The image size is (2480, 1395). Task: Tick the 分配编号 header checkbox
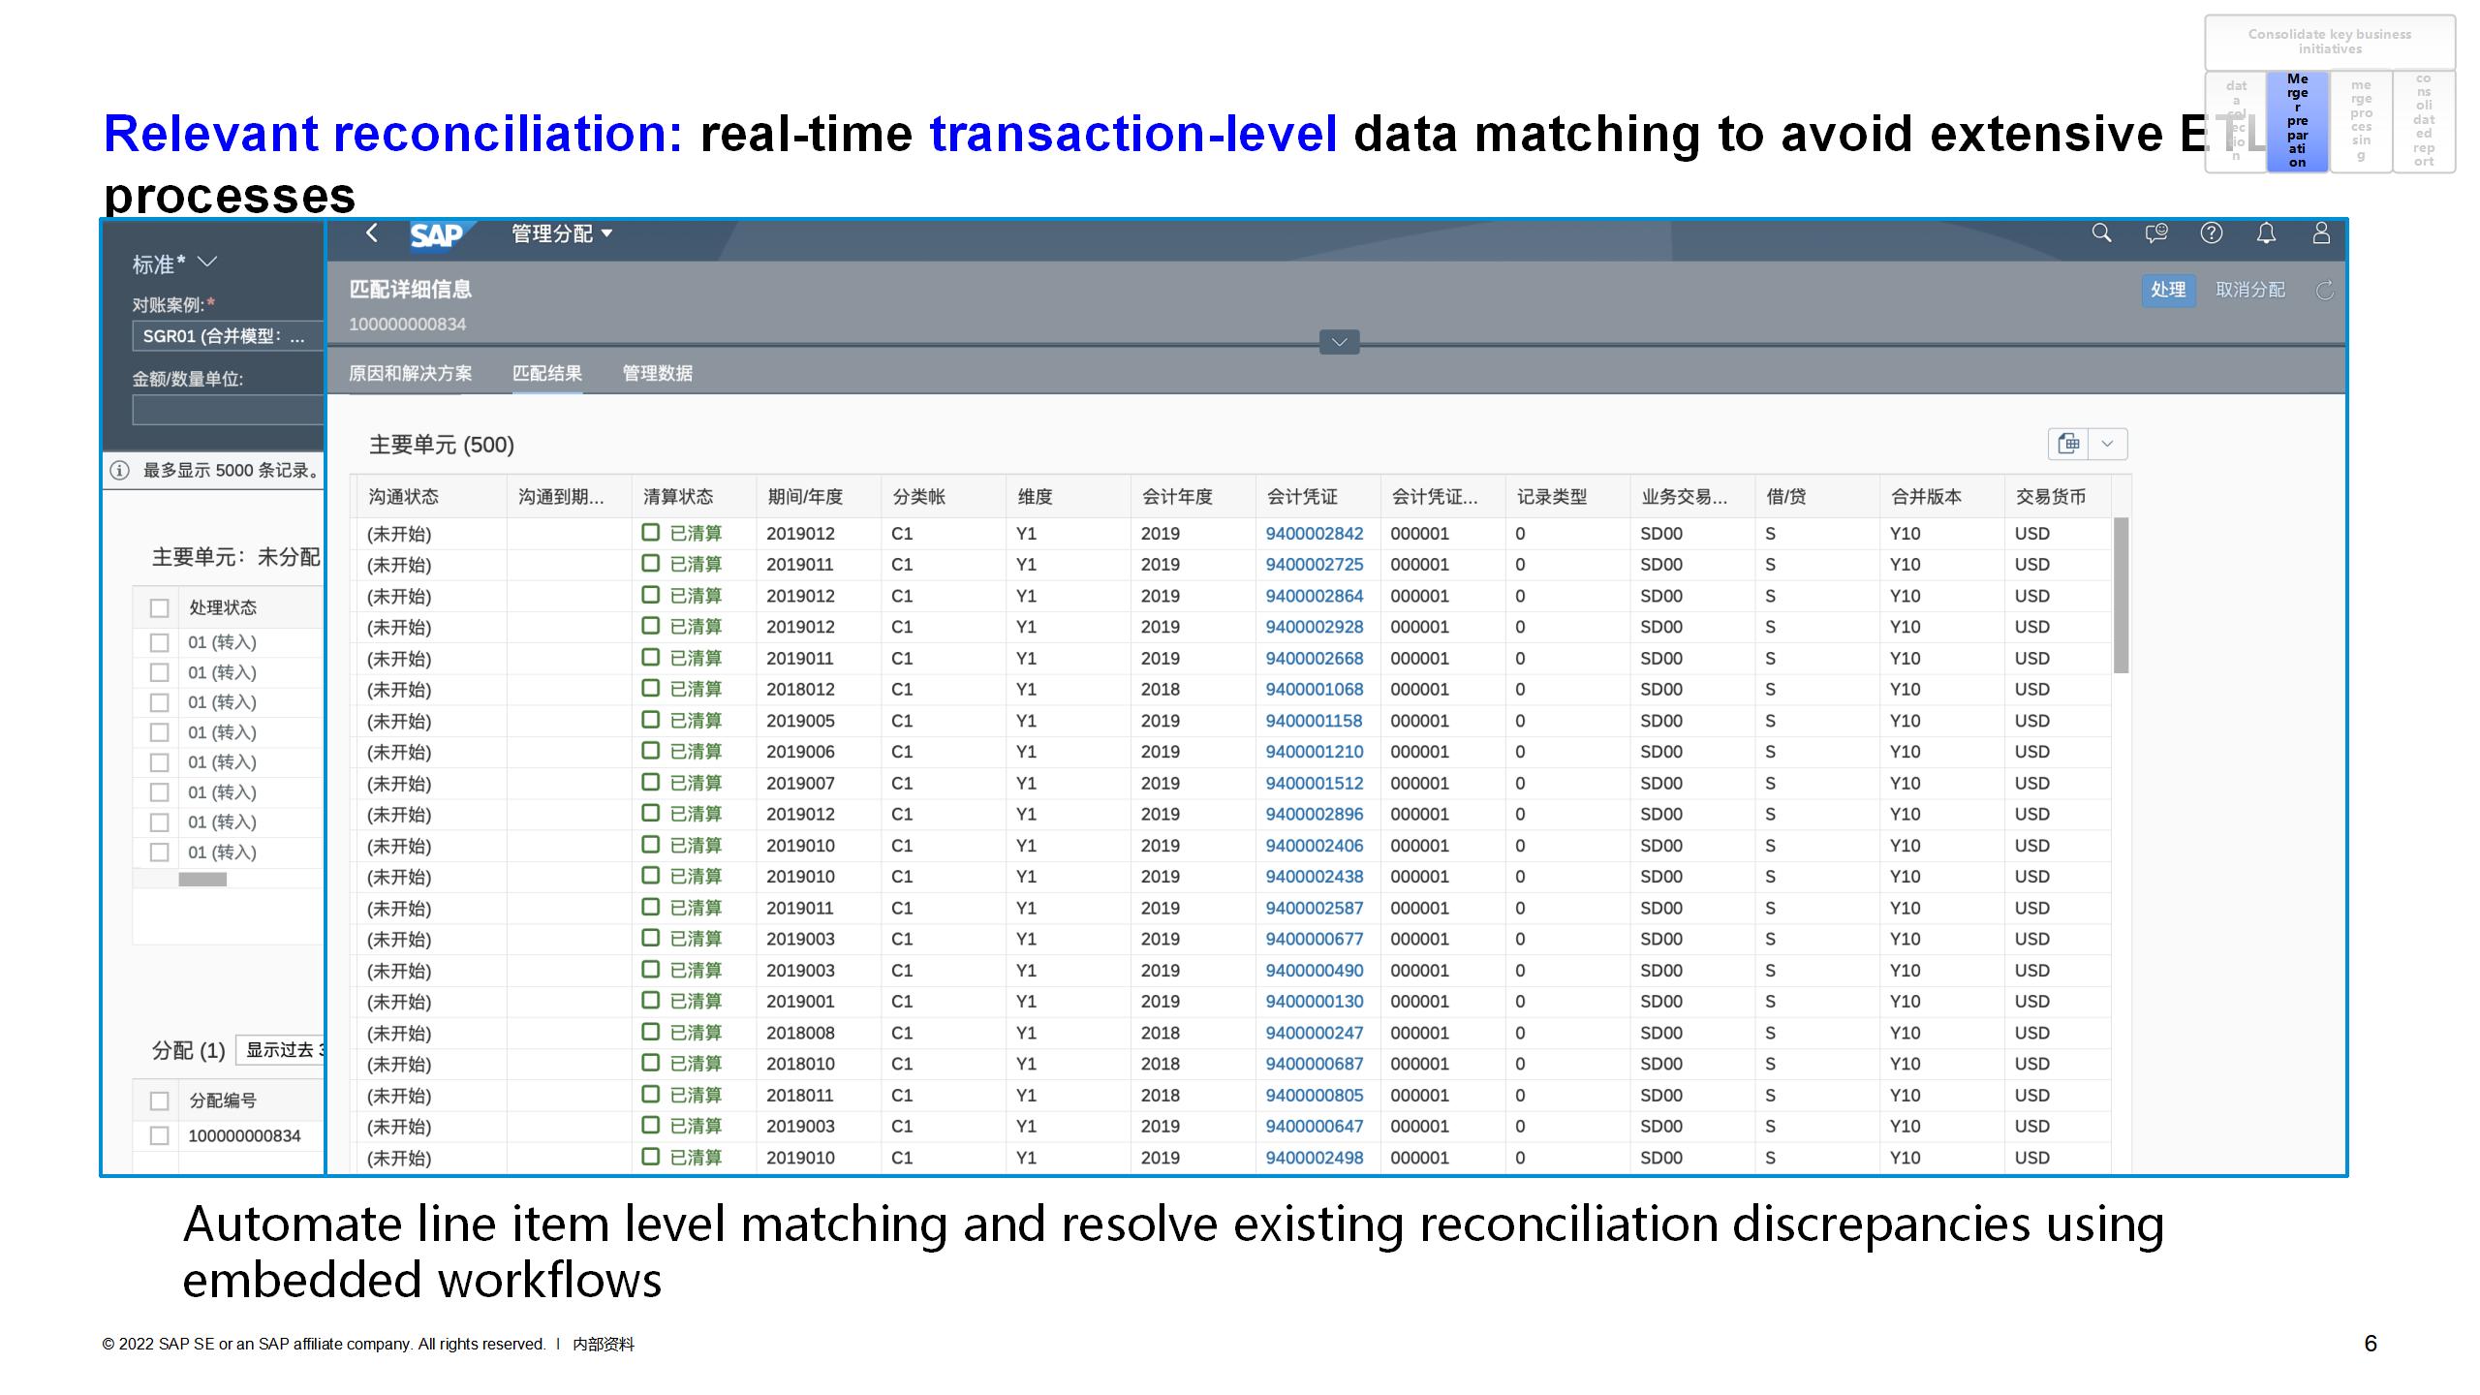click(160, 1101)
